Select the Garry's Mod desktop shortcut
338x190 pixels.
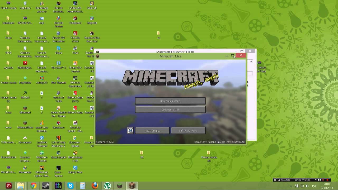(x=75, y=170)
